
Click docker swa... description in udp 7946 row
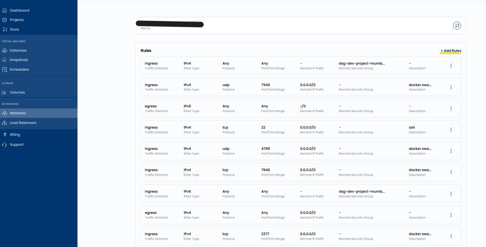[x=420, y=85]
